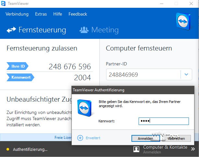Viewport: 199px width, 157px height.
Task: Expand the Computer & Kontakte double chevron
Action: click(x=193, y=149)
